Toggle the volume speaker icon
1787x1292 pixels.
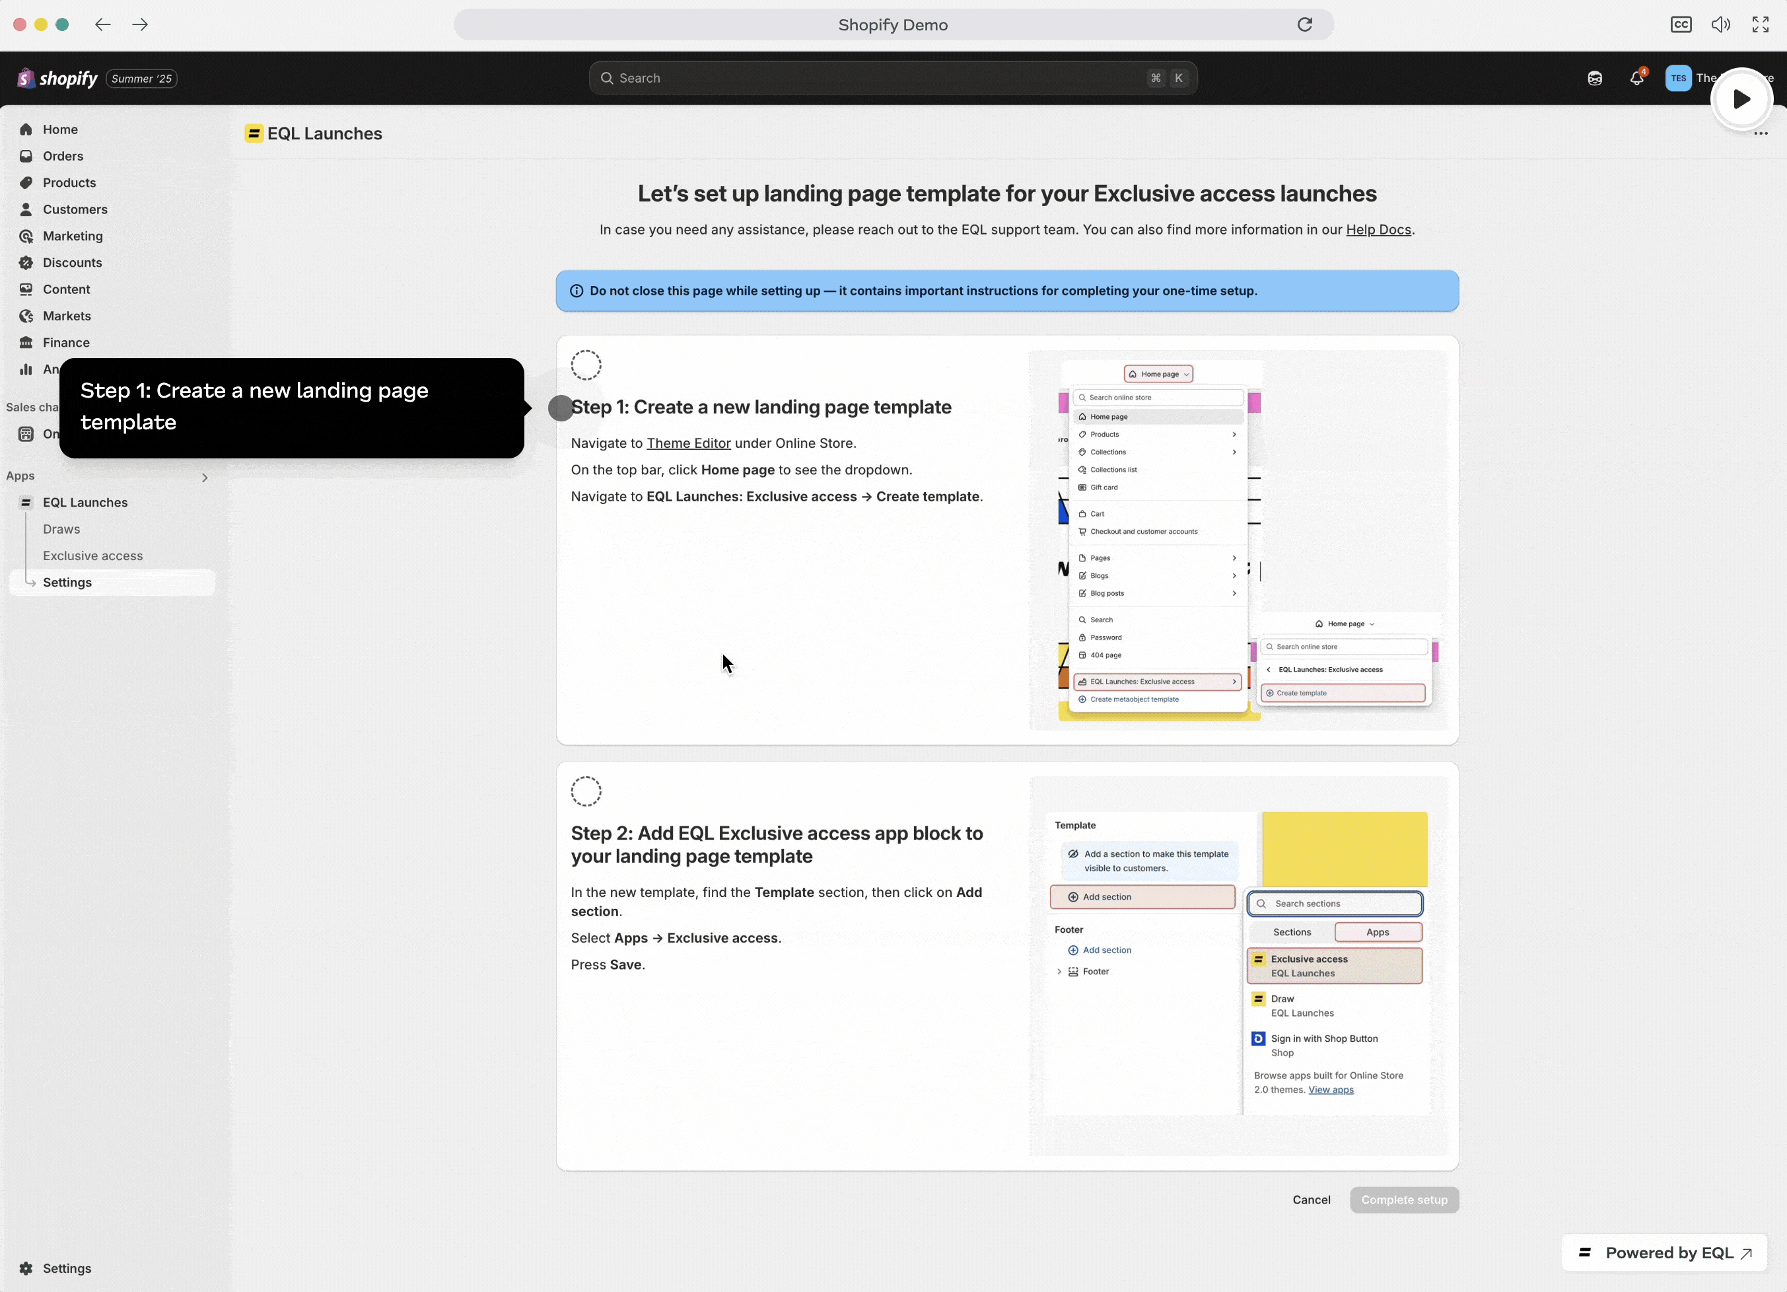click(x=1721, y=24)
